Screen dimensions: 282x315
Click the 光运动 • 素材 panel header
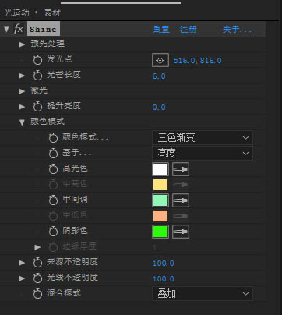(x=32, y=13)
